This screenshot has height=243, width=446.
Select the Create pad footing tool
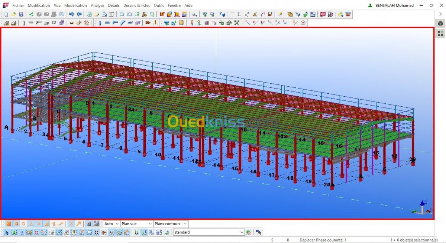[x=6, y=23]
